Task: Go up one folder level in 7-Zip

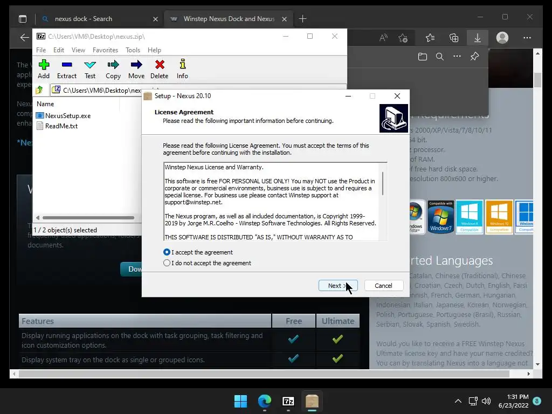Action: click(39, 90)
